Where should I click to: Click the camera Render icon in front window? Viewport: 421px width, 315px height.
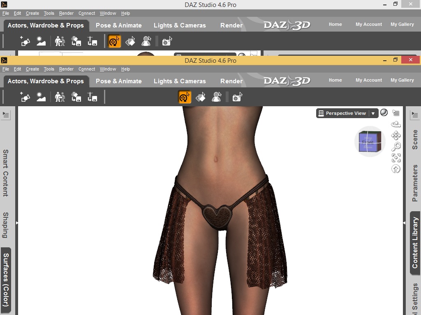point(237,97)
